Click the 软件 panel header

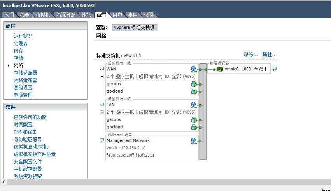[x=46, y=107]
